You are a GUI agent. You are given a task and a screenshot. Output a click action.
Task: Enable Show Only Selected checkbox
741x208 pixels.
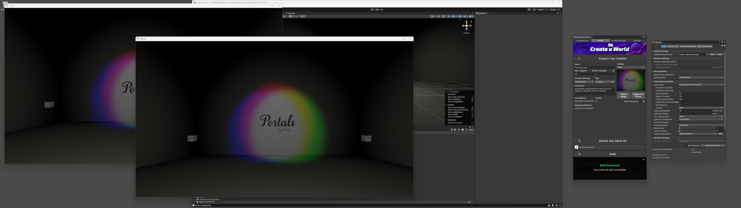pyautogui.click(x=472, y=97)
